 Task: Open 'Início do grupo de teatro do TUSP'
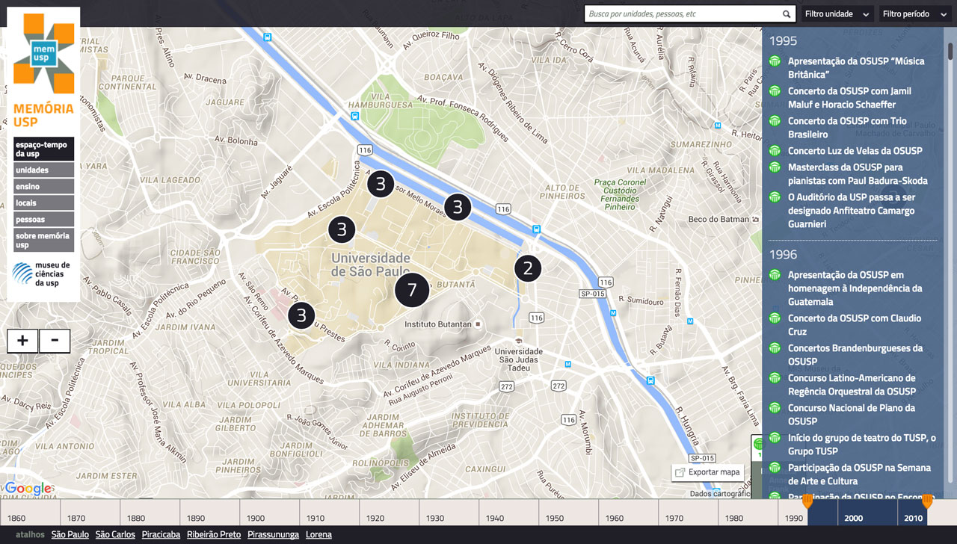coord(862,445)
